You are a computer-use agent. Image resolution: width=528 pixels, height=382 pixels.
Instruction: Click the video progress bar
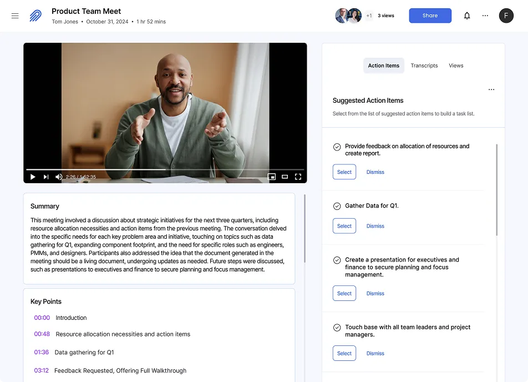pyautogui.click(x=165, y=169)
